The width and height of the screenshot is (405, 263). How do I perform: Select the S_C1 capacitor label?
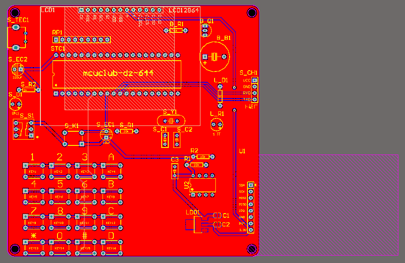(x=160, y=129)
